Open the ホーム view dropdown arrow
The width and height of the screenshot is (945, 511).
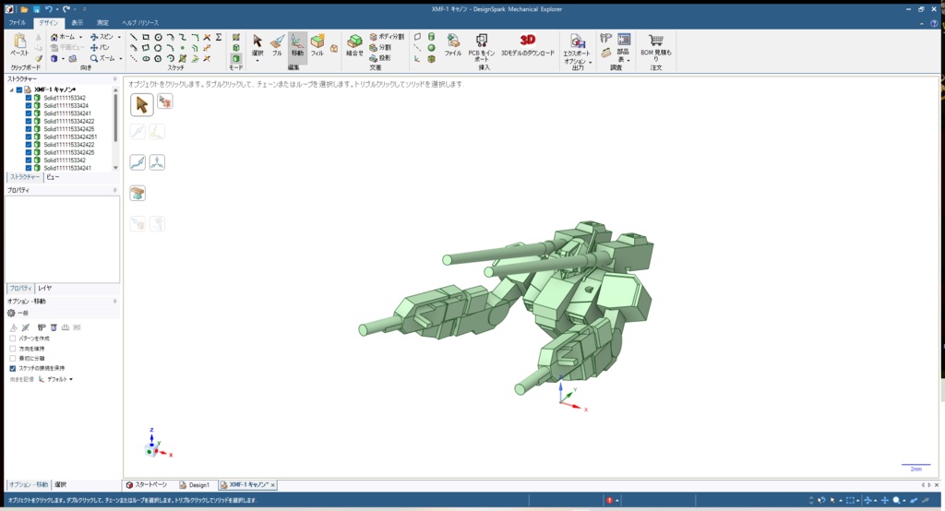click(x=81, y=38)
